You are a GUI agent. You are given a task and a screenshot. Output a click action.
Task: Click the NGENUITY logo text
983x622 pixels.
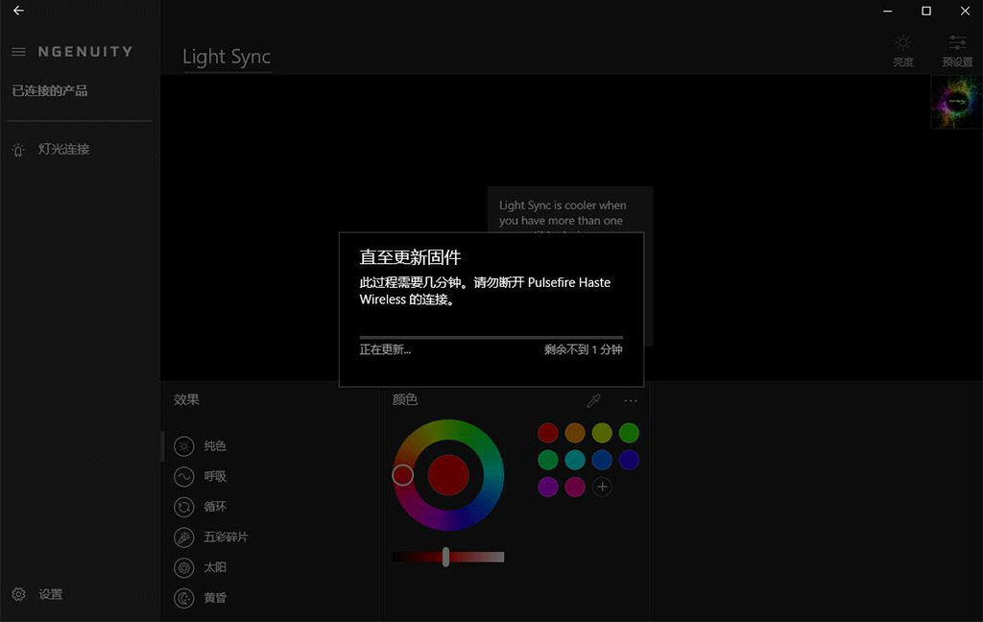[85, 52]
